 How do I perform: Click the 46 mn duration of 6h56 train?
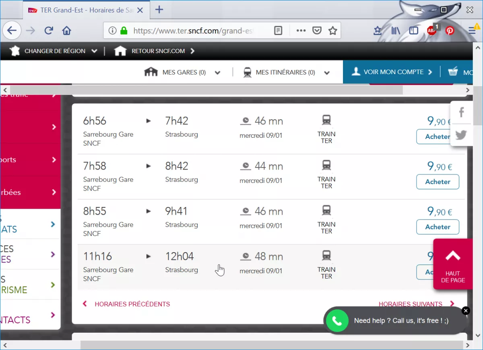click(x=268, y=121)
